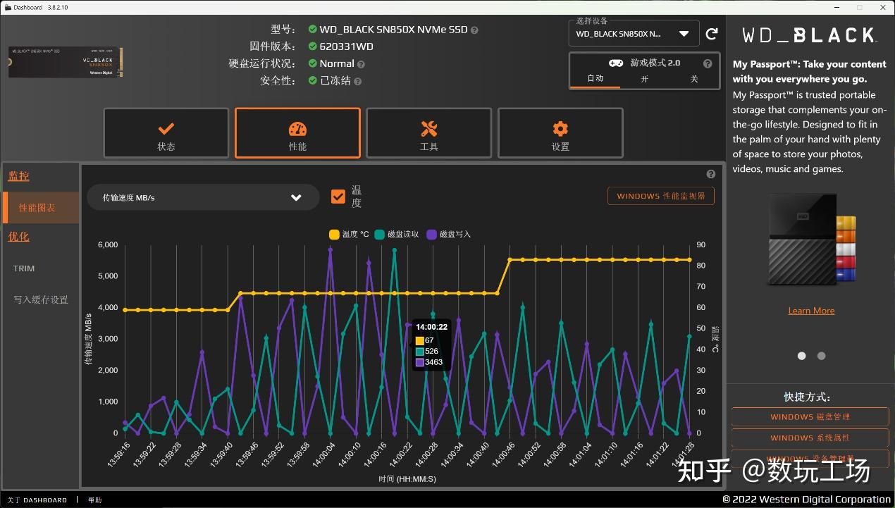Click the Learn More link

click(x=811, y=311)
